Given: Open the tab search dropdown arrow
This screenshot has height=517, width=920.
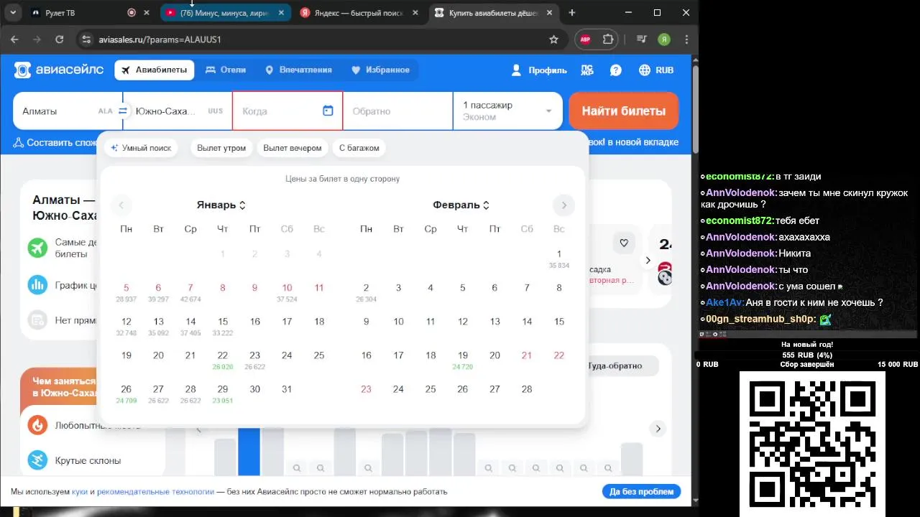Looking at the screenshot, I should [13, 12].
